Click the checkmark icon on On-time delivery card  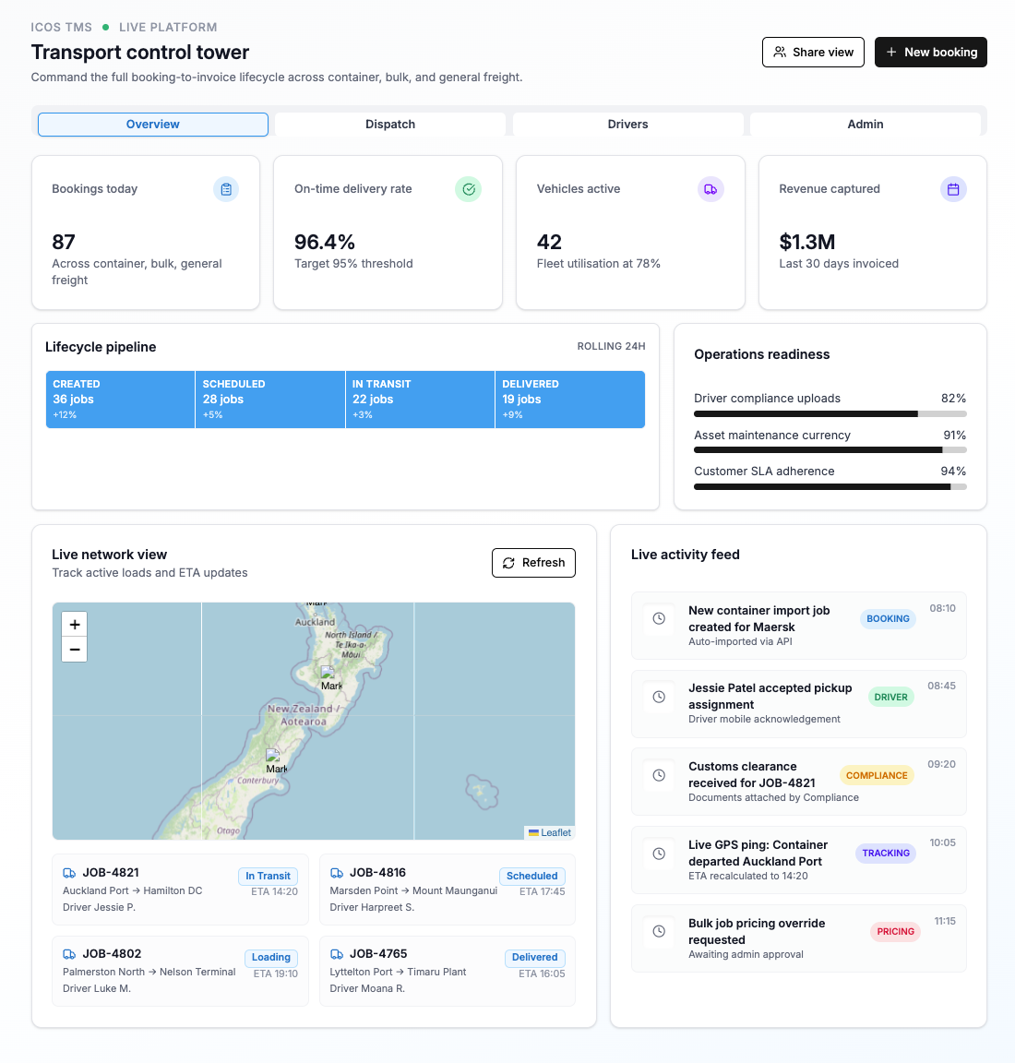pos(469,189)
